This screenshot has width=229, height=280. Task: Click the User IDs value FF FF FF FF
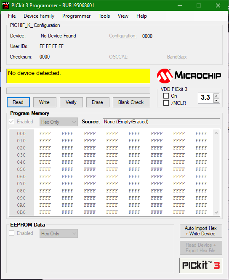point(52,46)
